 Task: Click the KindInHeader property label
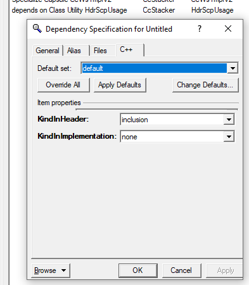63,119
